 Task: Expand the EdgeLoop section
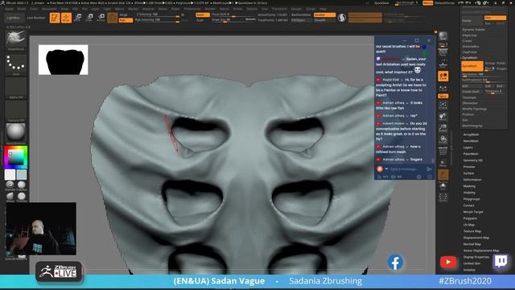(469, 35)
